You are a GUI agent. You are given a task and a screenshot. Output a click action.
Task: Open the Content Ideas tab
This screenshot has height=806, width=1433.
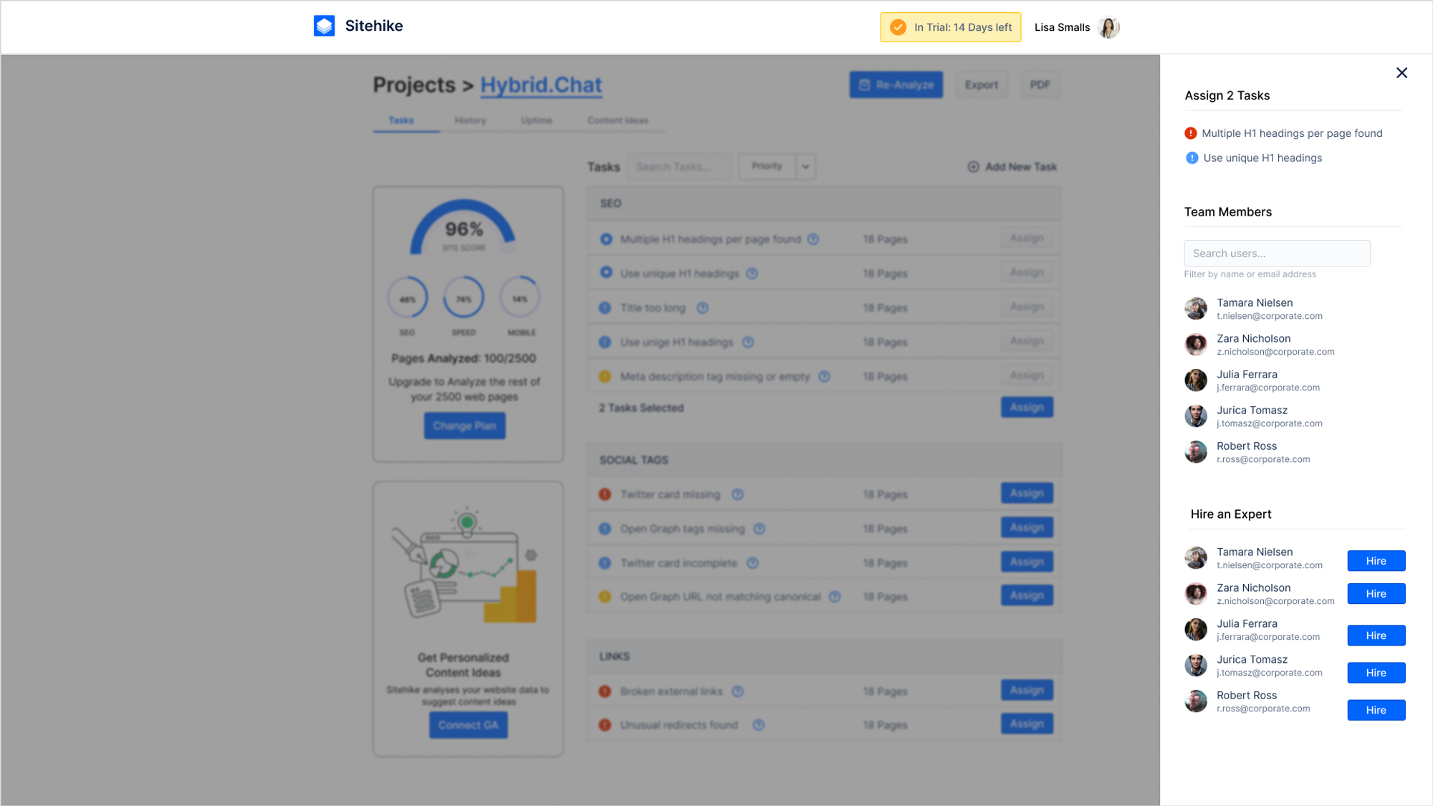(x=618, y=120)
